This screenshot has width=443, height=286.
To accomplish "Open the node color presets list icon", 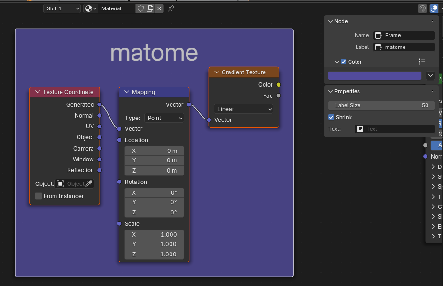I will [422, 62].
